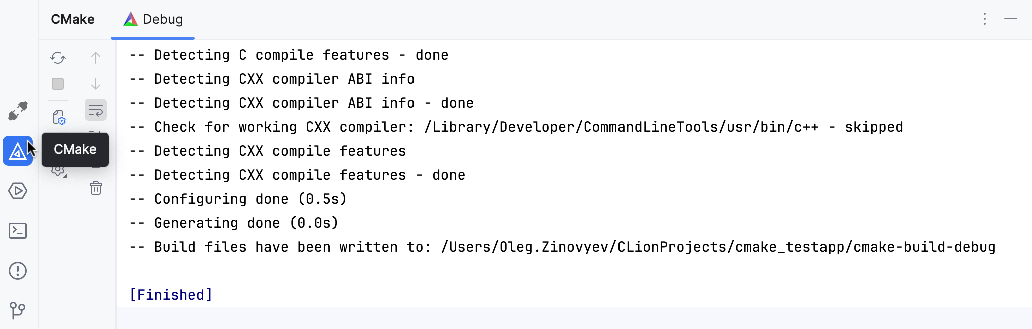The height and width of the screenshot is (329, 1032).
Task: Open the Problems tool window
Action: coord(18,270)
